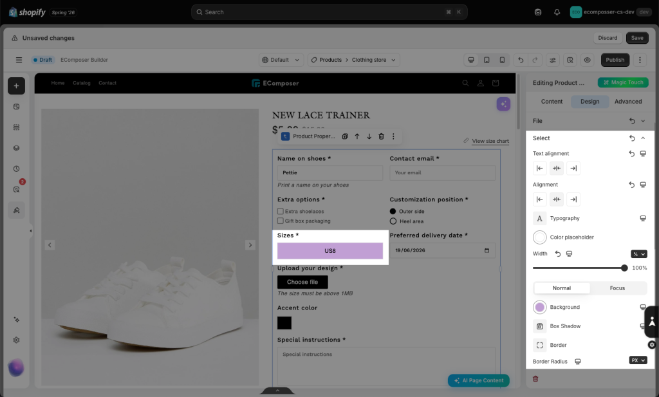The width and height of the screenshot is (659, 397).
Task: Open the preview eye icon
Action: [x=587, y=60]
